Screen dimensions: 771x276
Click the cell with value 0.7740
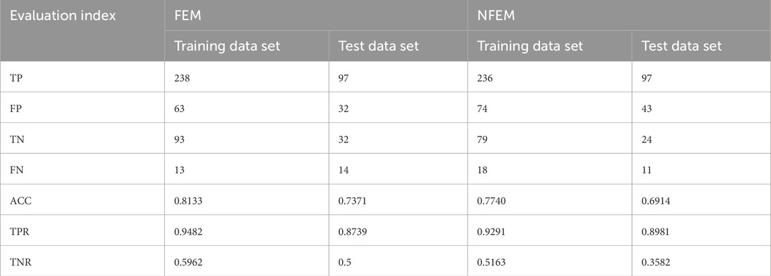click(x=549, y=199)
